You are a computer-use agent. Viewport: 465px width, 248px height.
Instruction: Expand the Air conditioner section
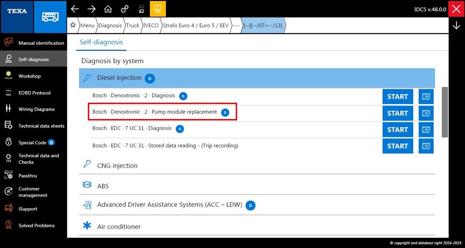[x=257, y=226]
